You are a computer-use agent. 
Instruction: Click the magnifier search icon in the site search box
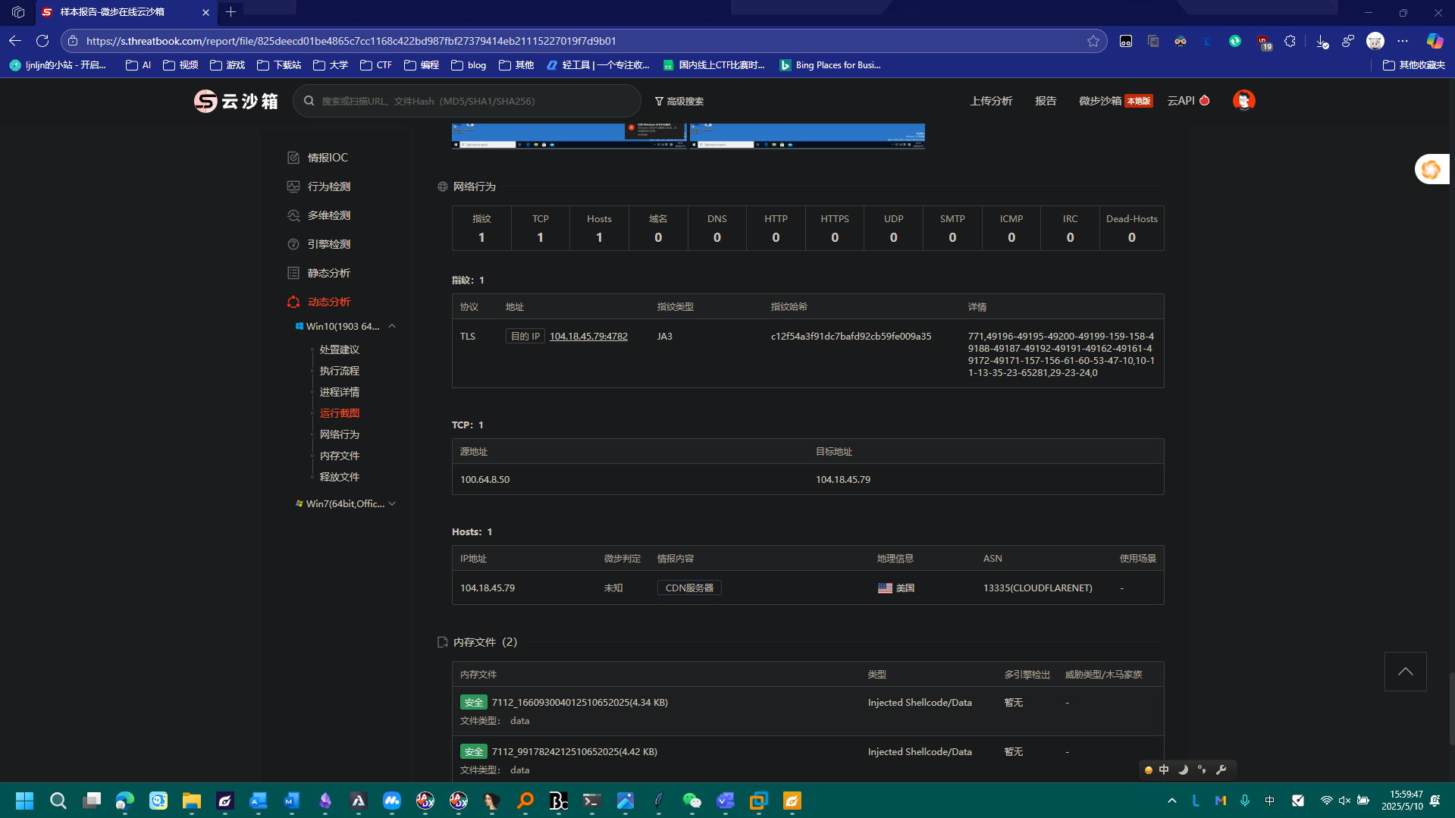(309, 101)
